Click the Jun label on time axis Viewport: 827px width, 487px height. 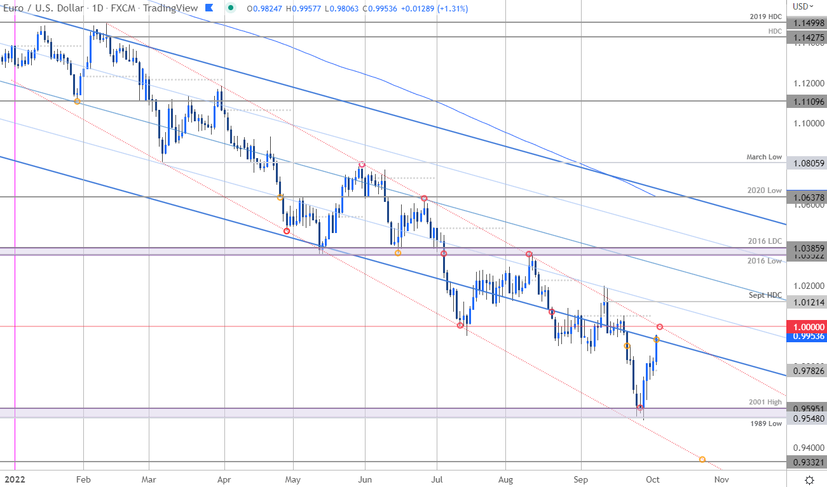pos(365,479)
